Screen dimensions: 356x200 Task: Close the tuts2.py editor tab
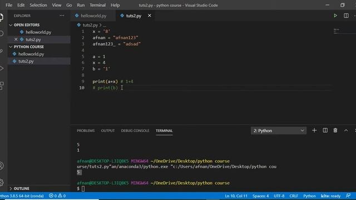click(150, 16)
